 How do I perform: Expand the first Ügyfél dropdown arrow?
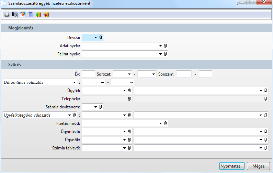[x=125, y=91]
